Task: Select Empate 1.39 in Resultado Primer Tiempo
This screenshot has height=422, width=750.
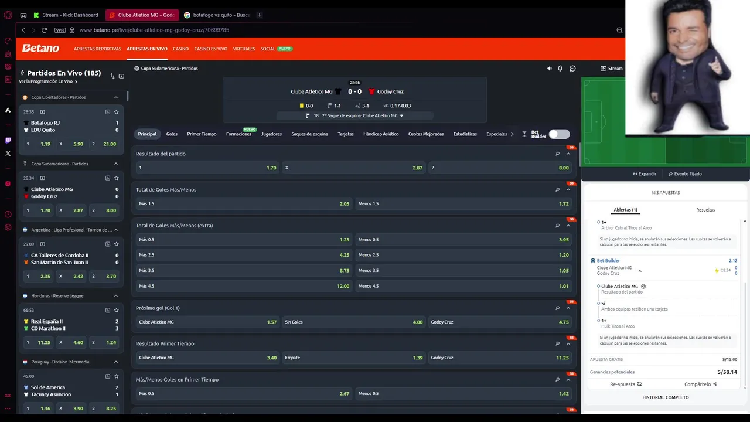Action: tap(353, 358)
